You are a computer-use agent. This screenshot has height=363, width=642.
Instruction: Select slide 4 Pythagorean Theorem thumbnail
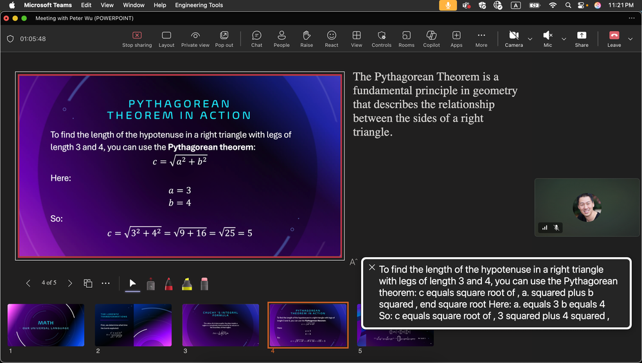pos(308,325)
